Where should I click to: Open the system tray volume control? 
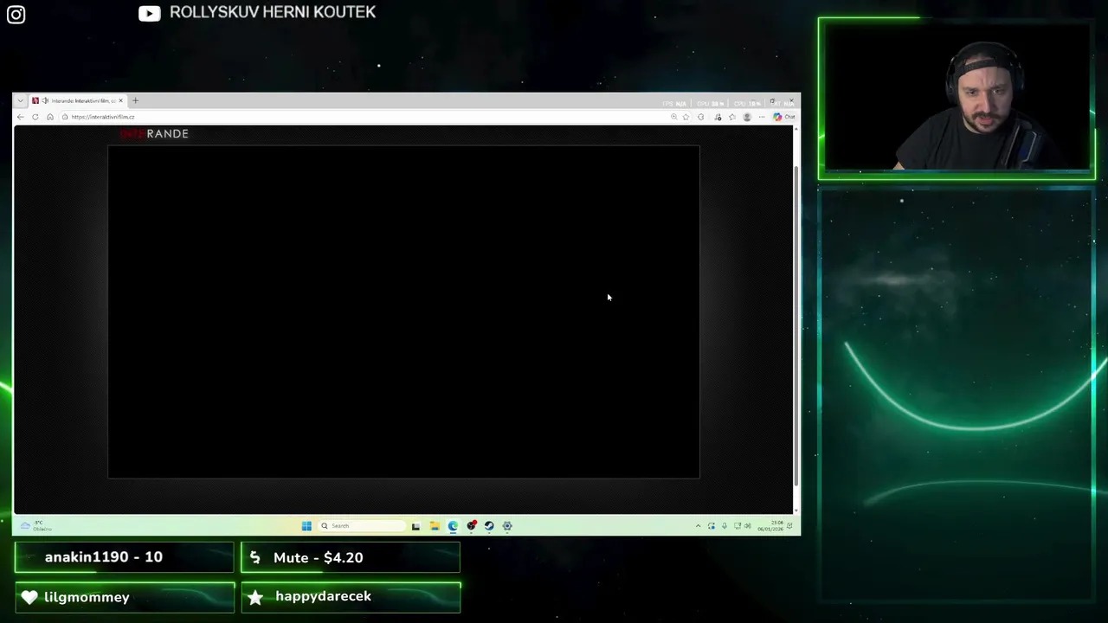coord(748,526)
